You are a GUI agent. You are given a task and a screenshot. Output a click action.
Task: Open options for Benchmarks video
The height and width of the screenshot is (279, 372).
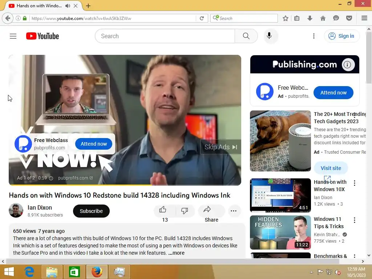[x=355, y=256]
